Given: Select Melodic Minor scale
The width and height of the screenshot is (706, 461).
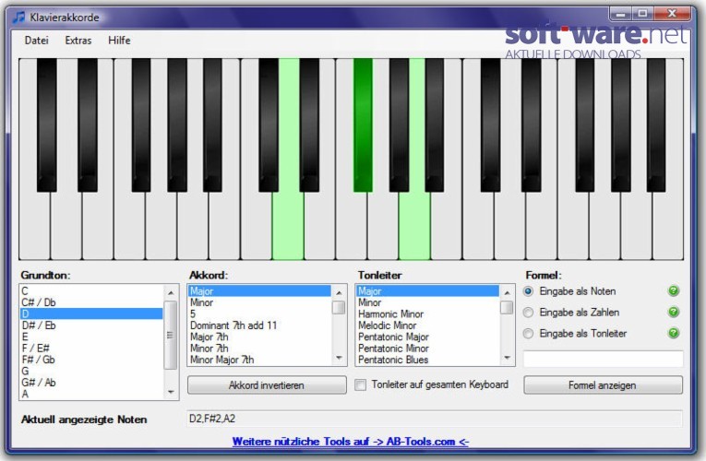Looking at the screenshot, I should click(428, 325).
